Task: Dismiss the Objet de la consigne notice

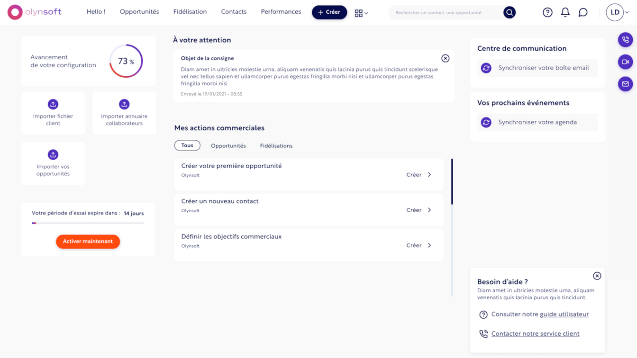Action: (x=445, y=58)
